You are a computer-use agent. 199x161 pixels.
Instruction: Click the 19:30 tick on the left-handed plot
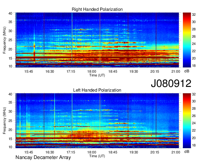(134, 152)
